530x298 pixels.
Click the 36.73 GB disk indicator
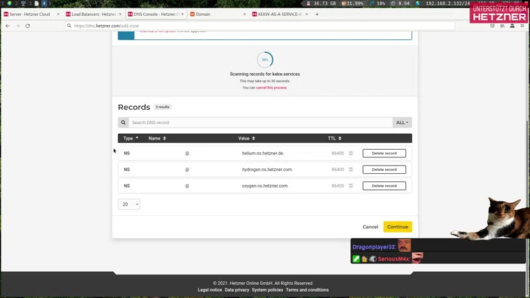[x=322, y=3]
